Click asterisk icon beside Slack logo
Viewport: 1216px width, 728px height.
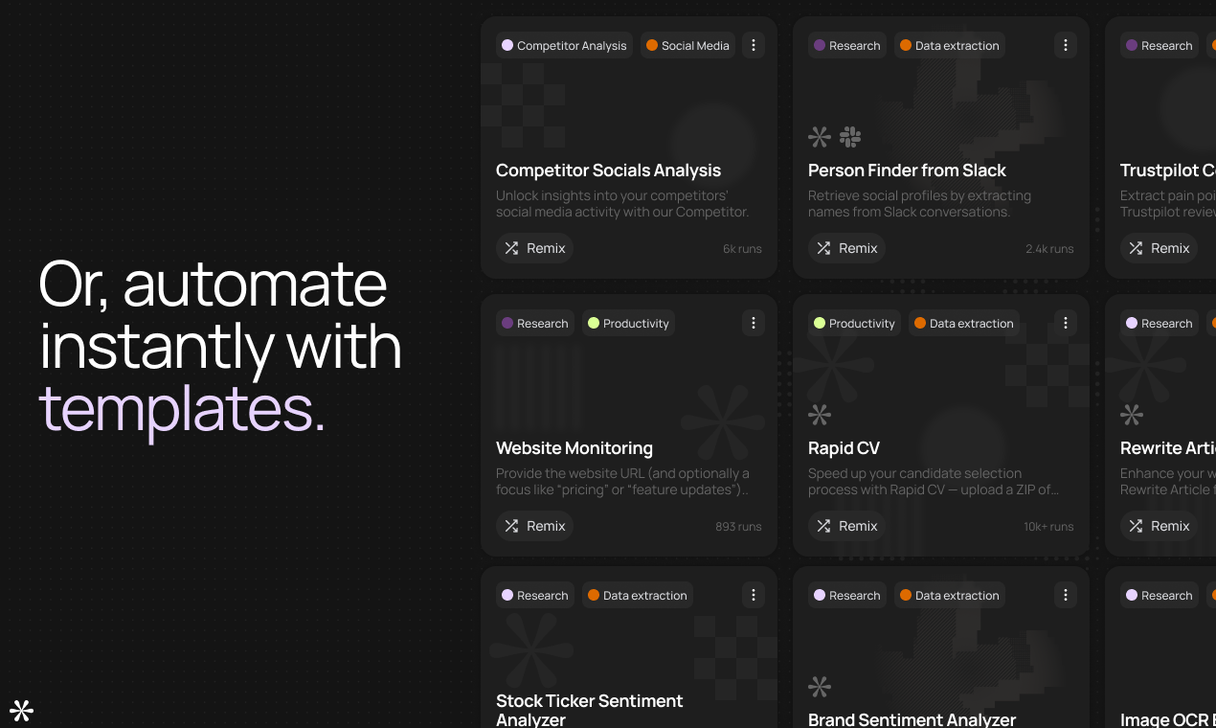click(x=820, y=137)
